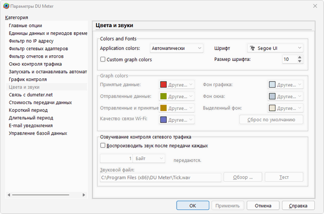Open the Байт units dropdown
This screenshot has width=324, height=214.
(149, 158)
